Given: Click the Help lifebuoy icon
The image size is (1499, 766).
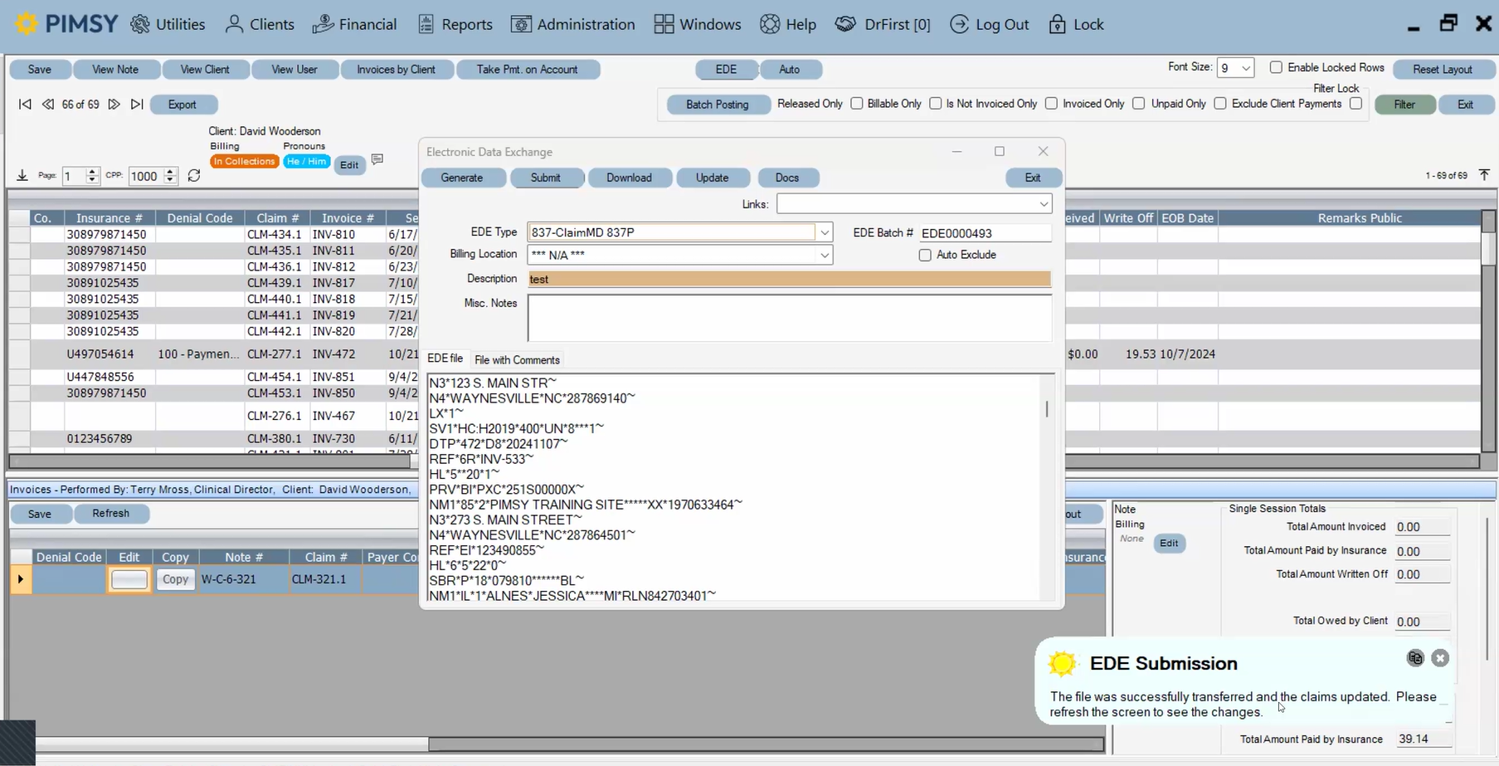Looking at the screenshot, I should point(768,24).
